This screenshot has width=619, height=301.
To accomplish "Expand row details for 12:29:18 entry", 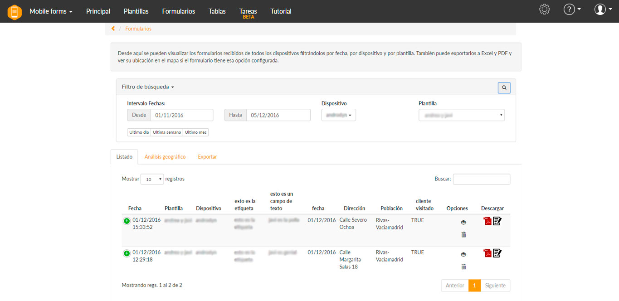I will (x=127, y=253).
